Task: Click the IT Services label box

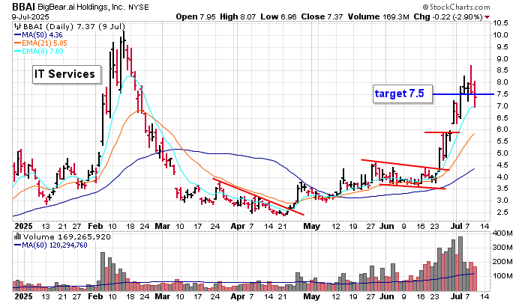Action: pyautogui.click(x=66, y=74)
